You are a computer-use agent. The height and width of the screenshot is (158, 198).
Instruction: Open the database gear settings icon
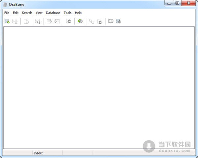coord(118,21)
